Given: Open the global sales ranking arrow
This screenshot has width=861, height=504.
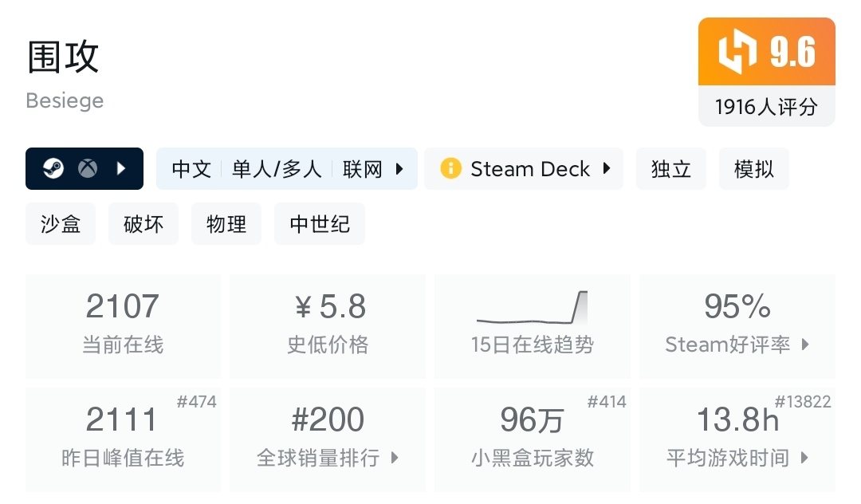Looking at the screenshot, I should [x=394, y=458].
